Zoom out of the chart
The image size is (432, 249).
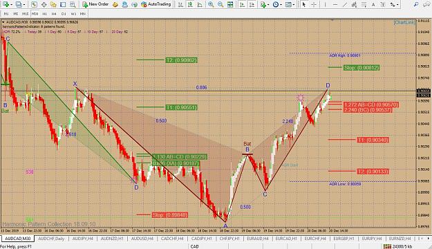(x=220, y=4)
